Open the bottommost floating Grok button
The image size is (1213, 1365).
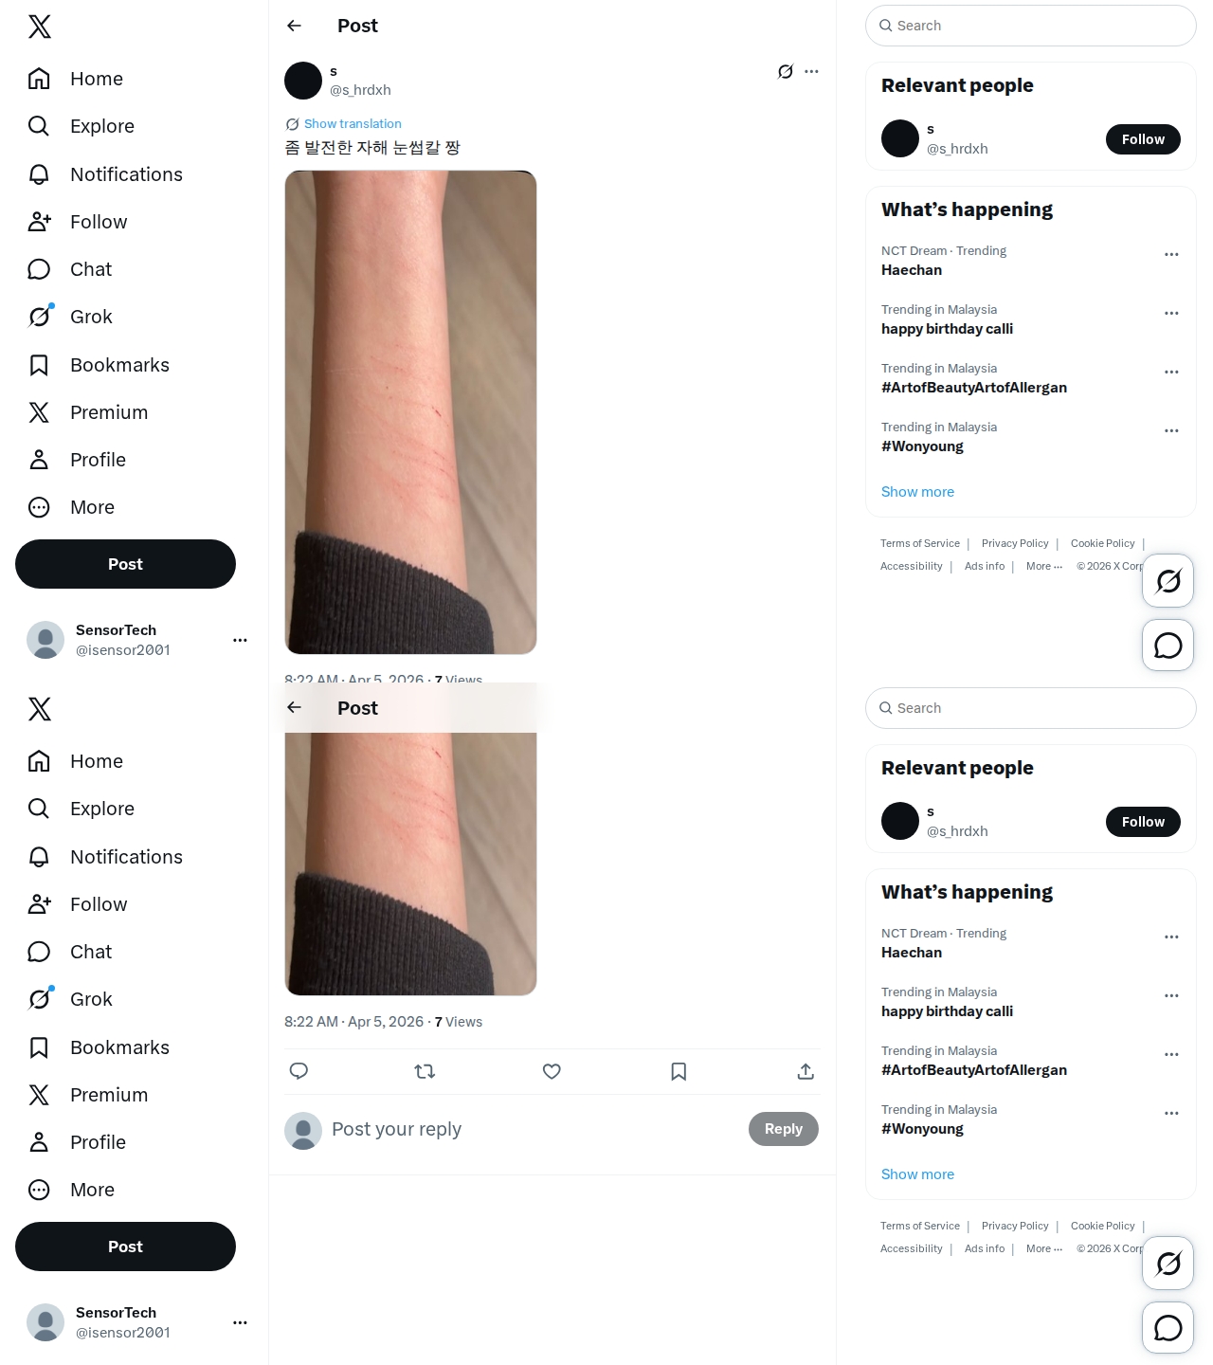point(1168,1264)
